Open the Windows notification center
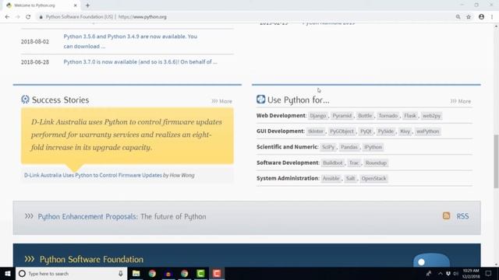The image size is (499, 280). click(x=488, y=273)
